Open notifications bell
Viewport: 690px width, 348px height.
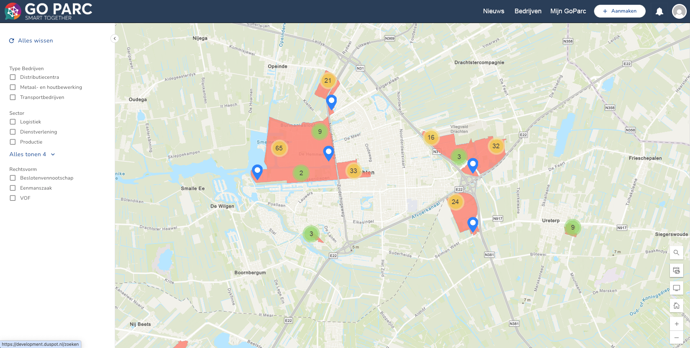[659, 12]
